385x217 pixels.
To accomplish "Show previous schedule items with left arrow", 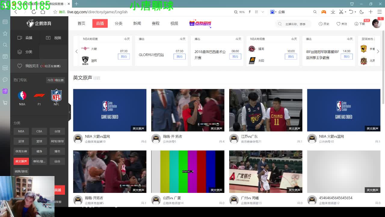I will click(76, 51).
